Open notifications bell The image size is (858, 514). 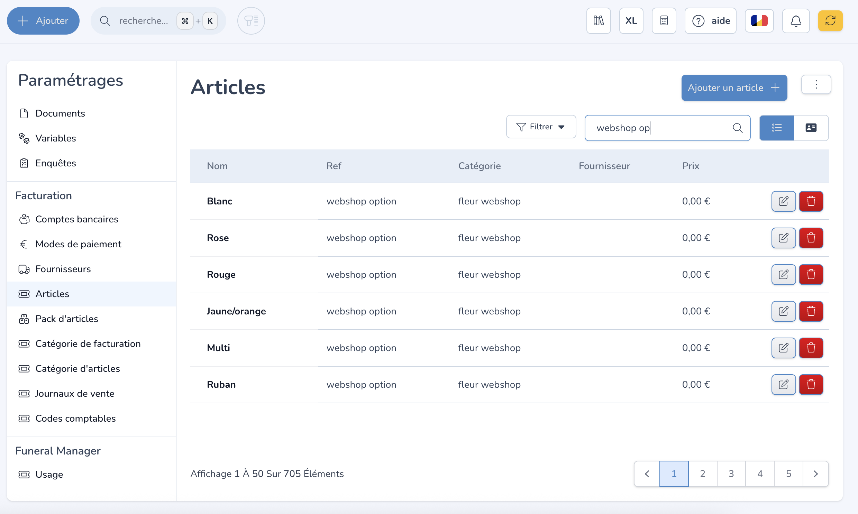tap(796, 21)
